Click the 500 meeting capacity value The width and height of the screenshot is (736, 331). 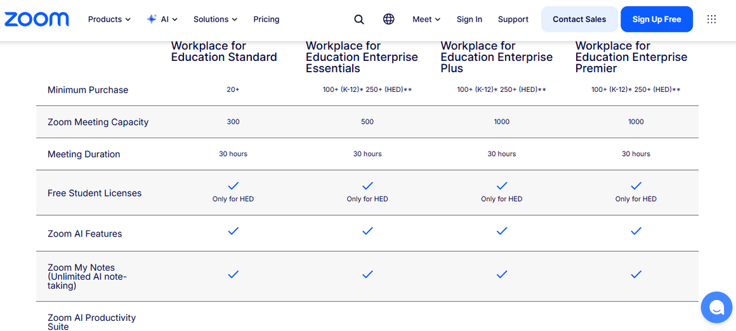[367, 122]
